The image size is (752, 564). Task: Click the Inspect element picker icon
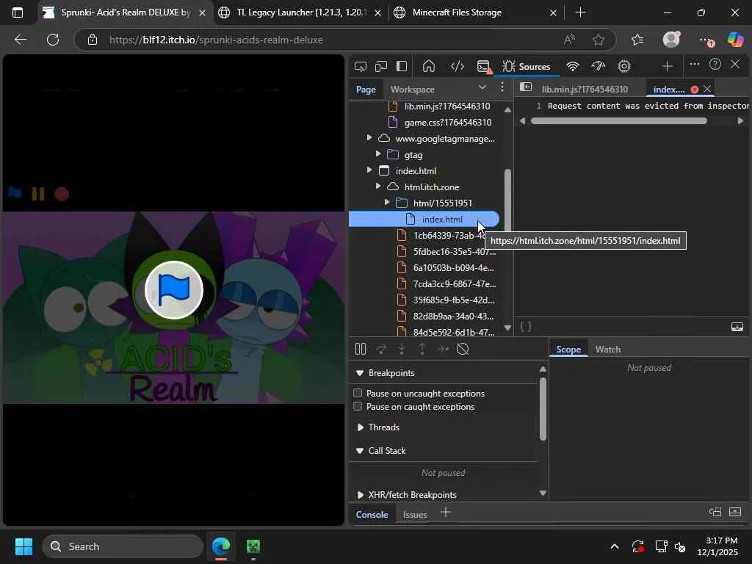click(360, 66)
